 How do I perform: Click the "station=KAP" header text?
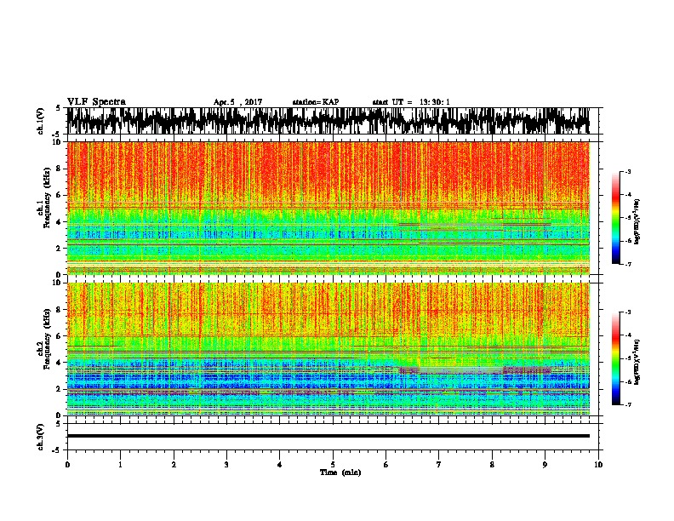pyautogui.click(x=316, y=102)
